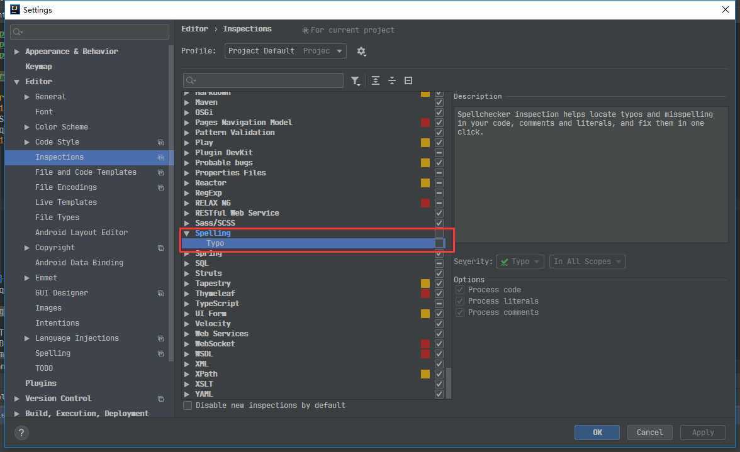Expand the Appearance & Behavior section
Screen dimensions: 740x452
(16, 52)
